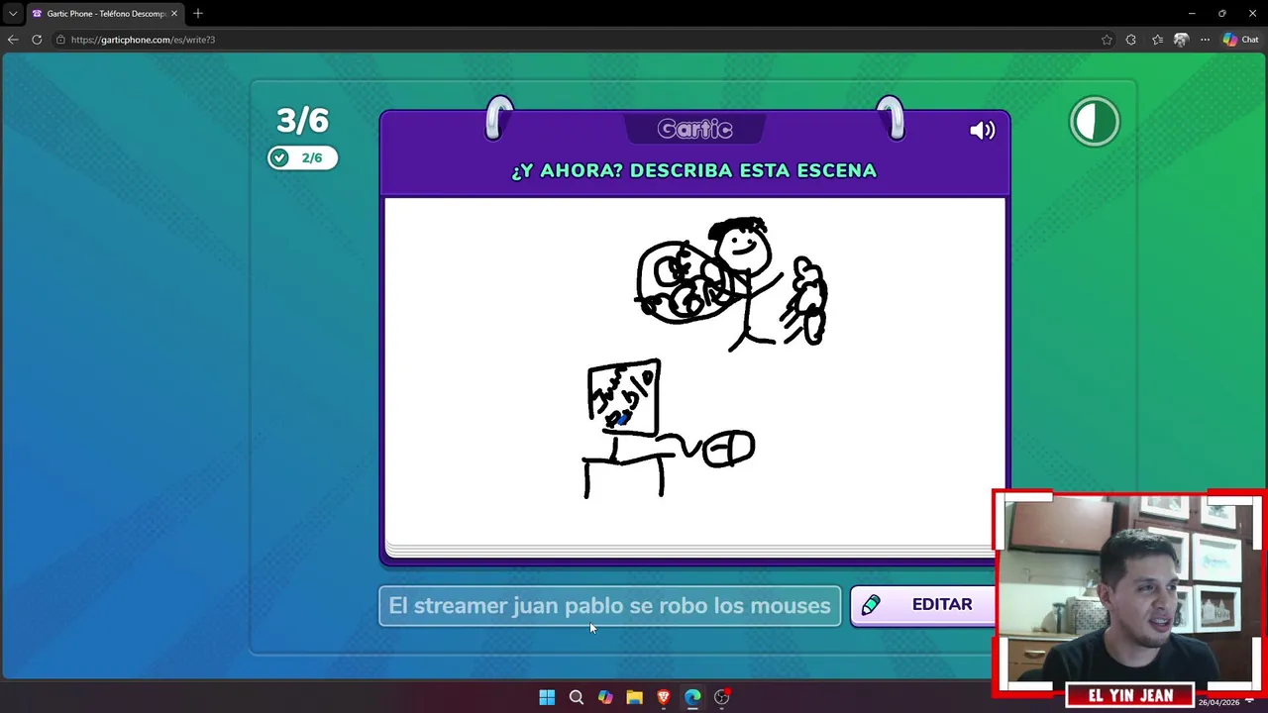Screen dimensions: 1268x713
Task: Open Brave browser from the taskbar
Action: [x=664, y=697]
